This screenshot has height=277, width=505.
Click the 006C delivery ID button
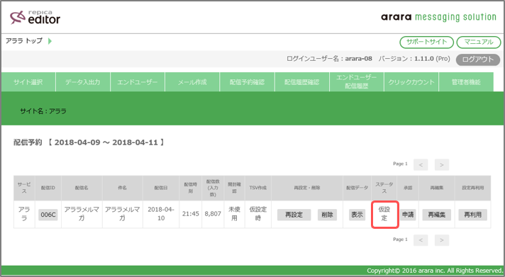point(48,215)
